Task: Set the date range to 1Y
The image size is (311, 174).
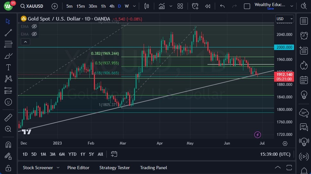Action: (x=83, y=154)
